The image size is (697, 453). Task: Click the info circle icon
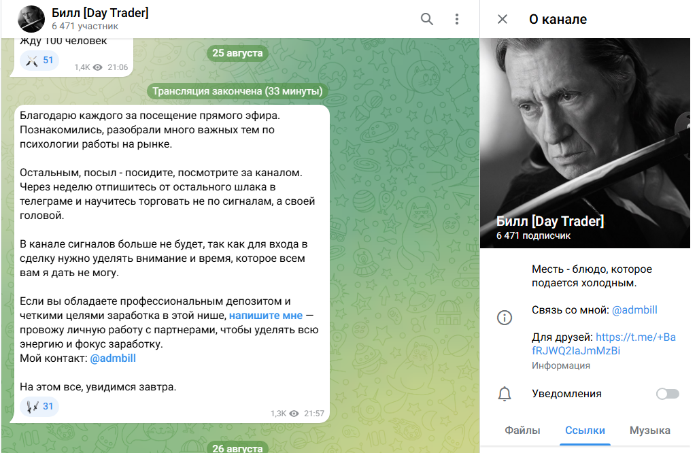click(x=505, y=318)
